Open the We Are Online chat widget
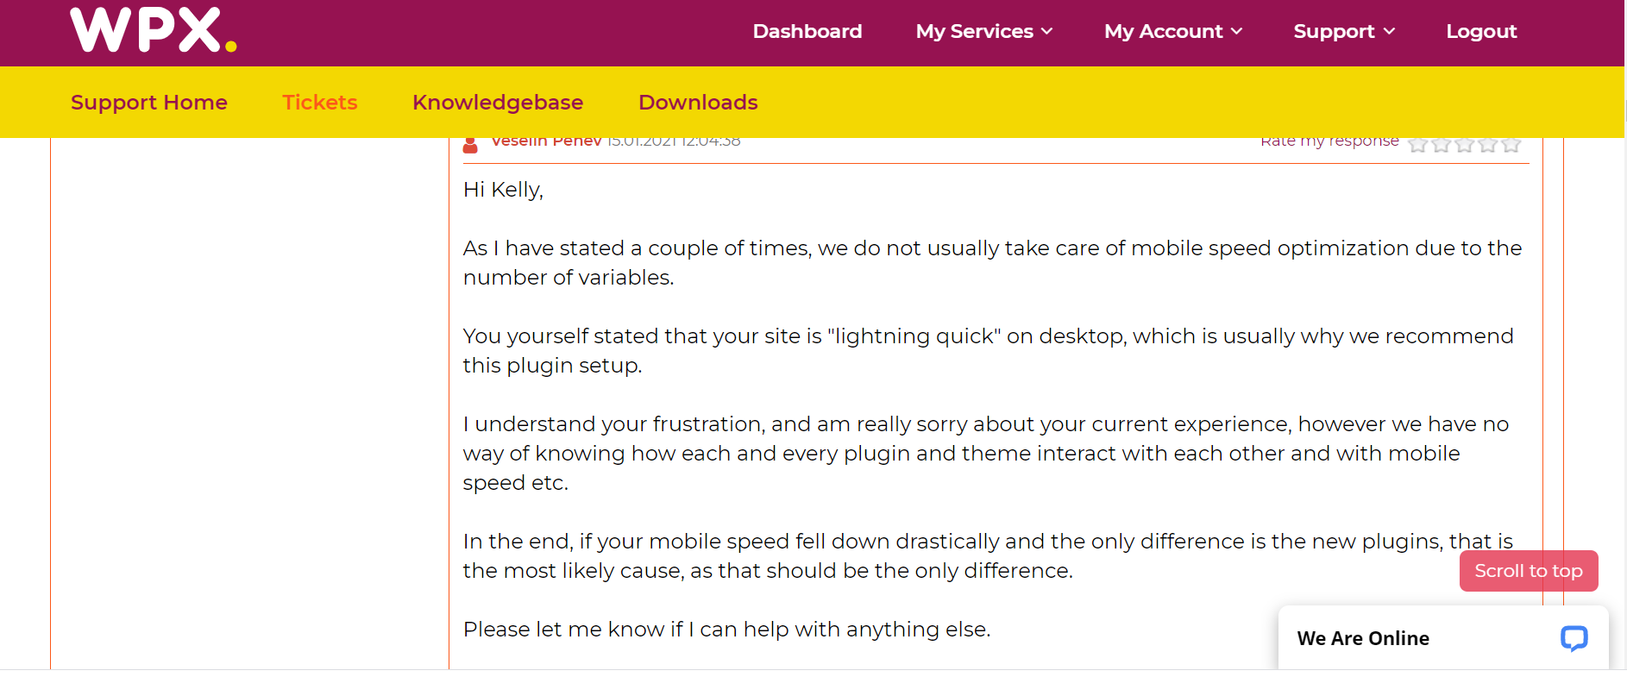This screenshot has width=1627, height=677. [x=1443, y=638]
